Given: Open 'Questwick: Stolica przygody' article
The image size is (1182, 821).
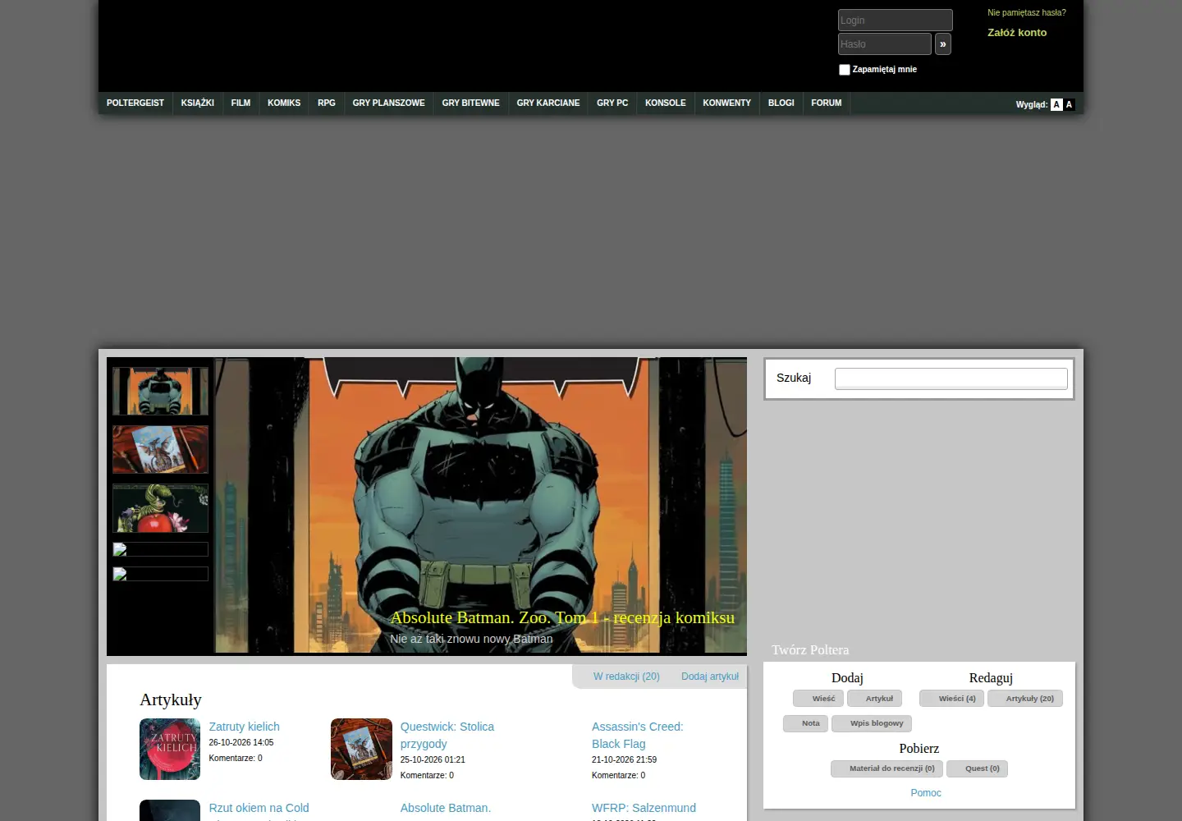Looking at the screenshot, I should point(447,735).
